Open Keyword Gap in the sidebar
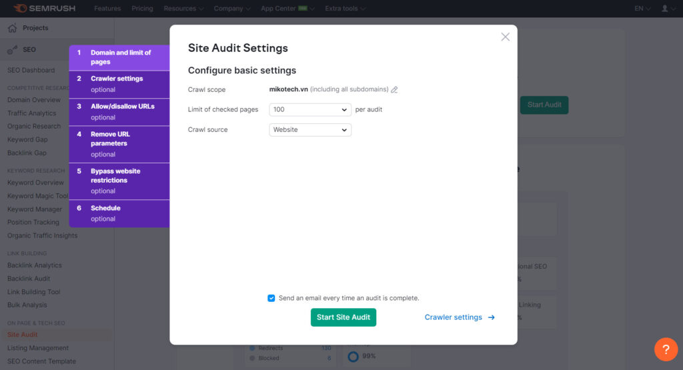This screenshot has width=683, height=370. tap(27, 140)
